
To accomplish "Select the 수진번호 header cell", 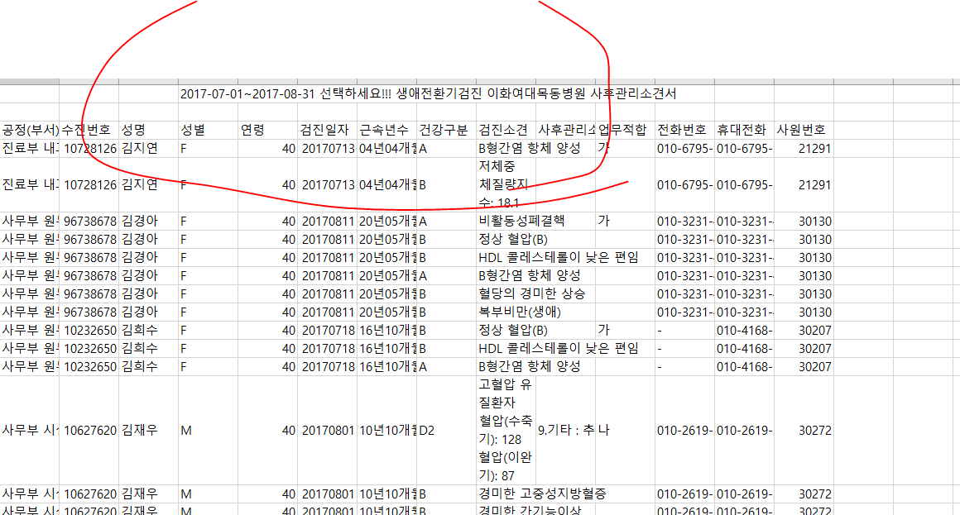I will point(89,130).
